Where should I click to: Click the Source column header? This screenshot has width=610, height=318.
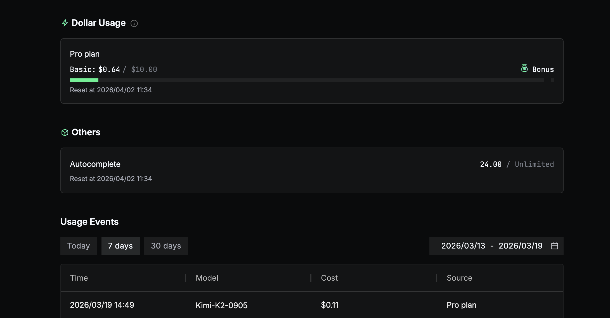tap(459, 278)
